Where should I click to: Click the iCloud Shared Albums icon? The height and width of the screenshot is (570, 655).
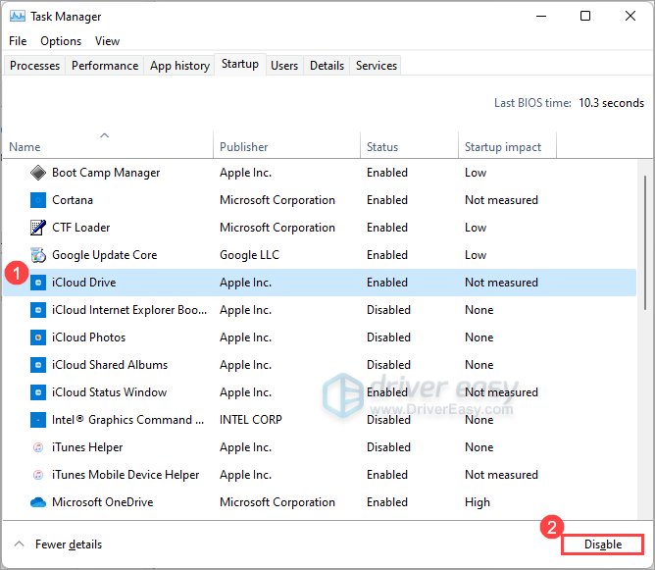tap(38, 365)
